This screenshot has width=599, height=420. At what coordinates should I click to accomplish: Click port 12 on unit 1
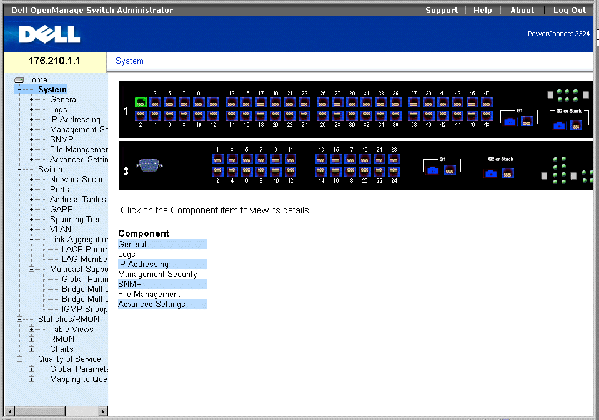(x=213, y=115)
